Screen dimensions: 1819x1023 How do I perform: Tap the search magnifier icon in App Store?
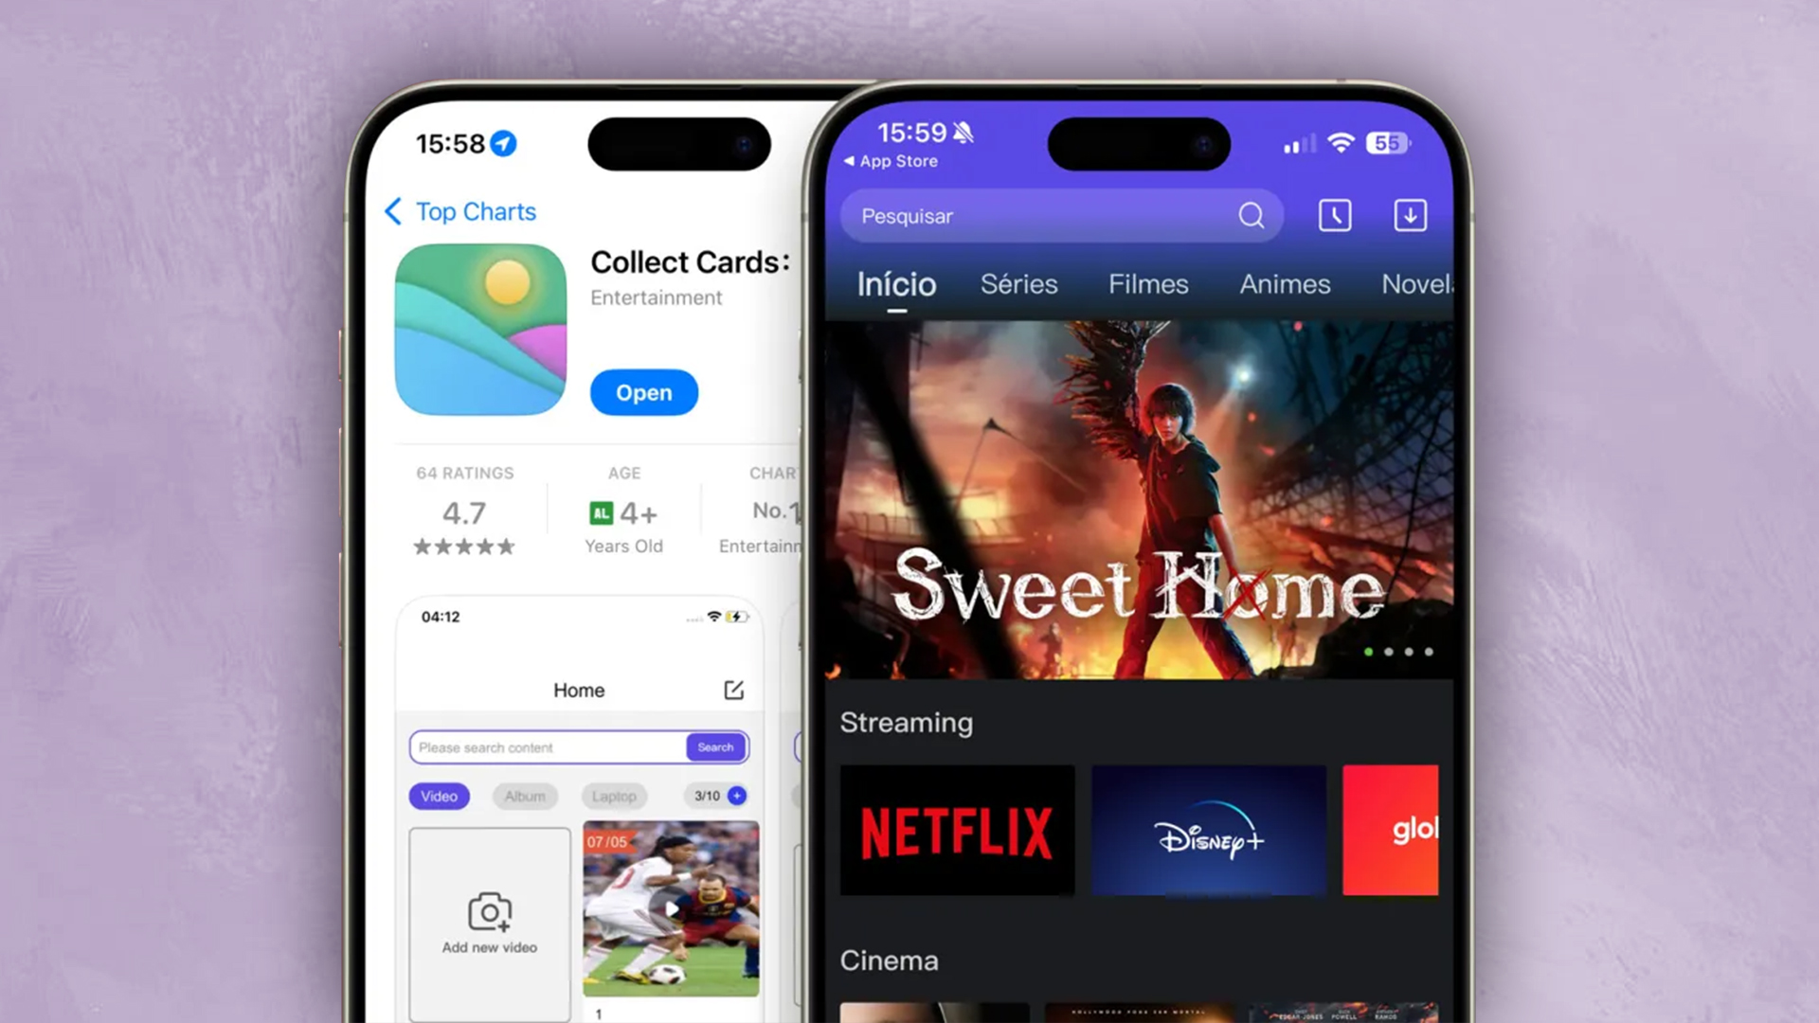[1252, 215]
